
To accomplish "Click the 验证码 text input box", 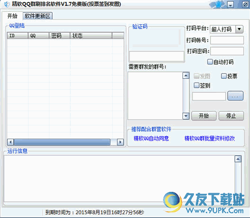I will pyautogui.click(x=157, y=56).
